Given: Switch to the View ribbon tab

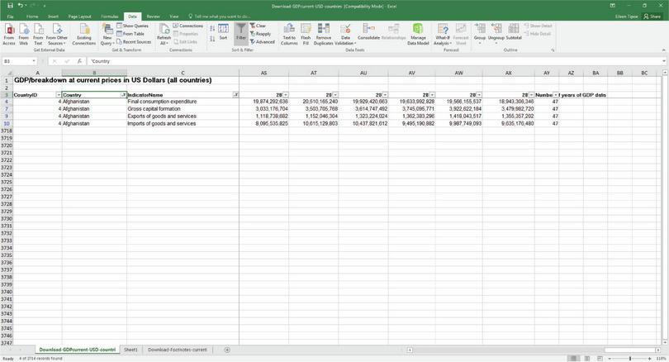Looking at the screenshot, I should coord(174,17).
